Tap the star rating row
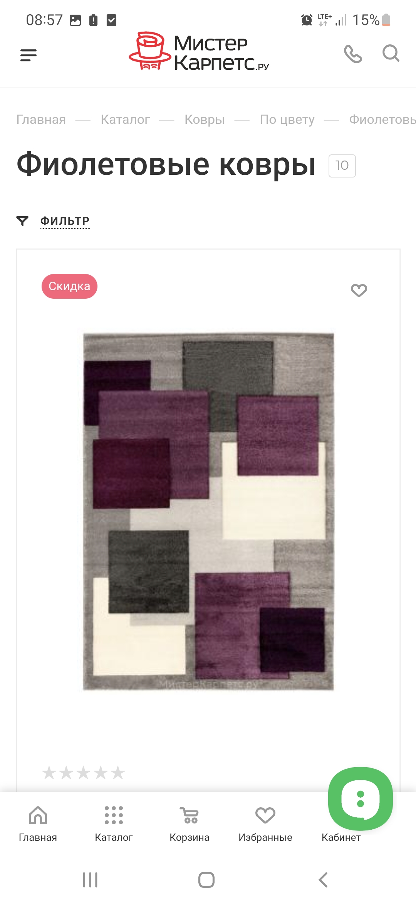 coord(83,773)
